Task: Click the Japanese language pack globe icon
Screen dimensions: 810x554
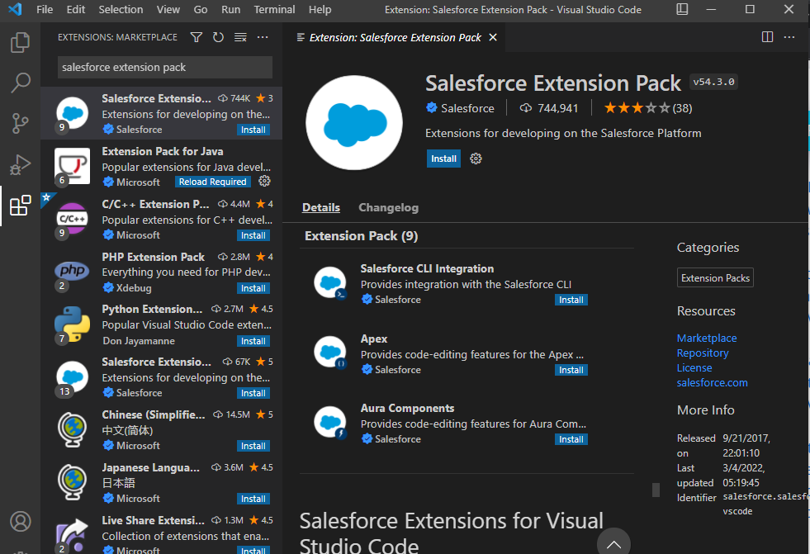Action: [72, 481]
